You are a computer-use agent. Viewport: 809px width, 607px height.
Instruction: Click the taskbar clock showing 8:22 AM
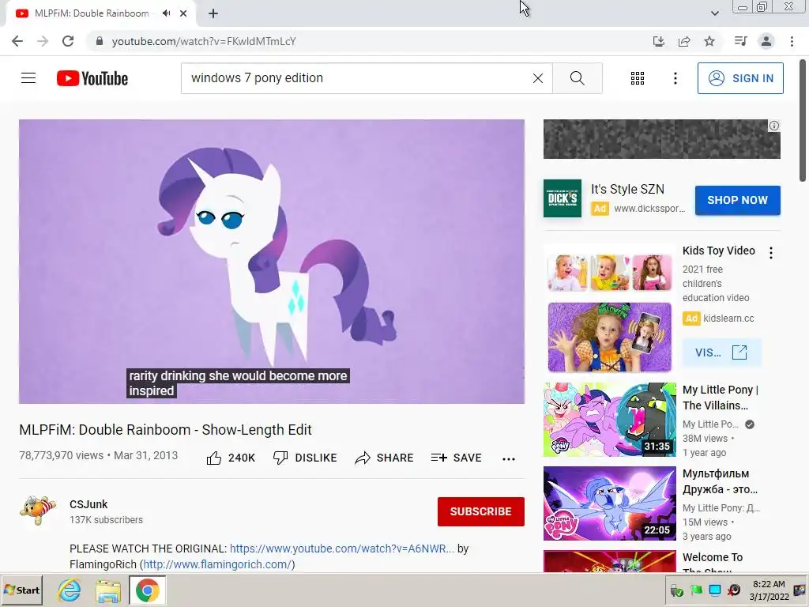tap(769, 590)
